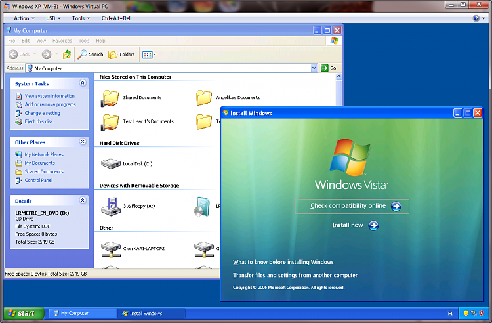Click the Devices with Removable Storage heading
Screen dimensions: 492x323
coord(139,186)
